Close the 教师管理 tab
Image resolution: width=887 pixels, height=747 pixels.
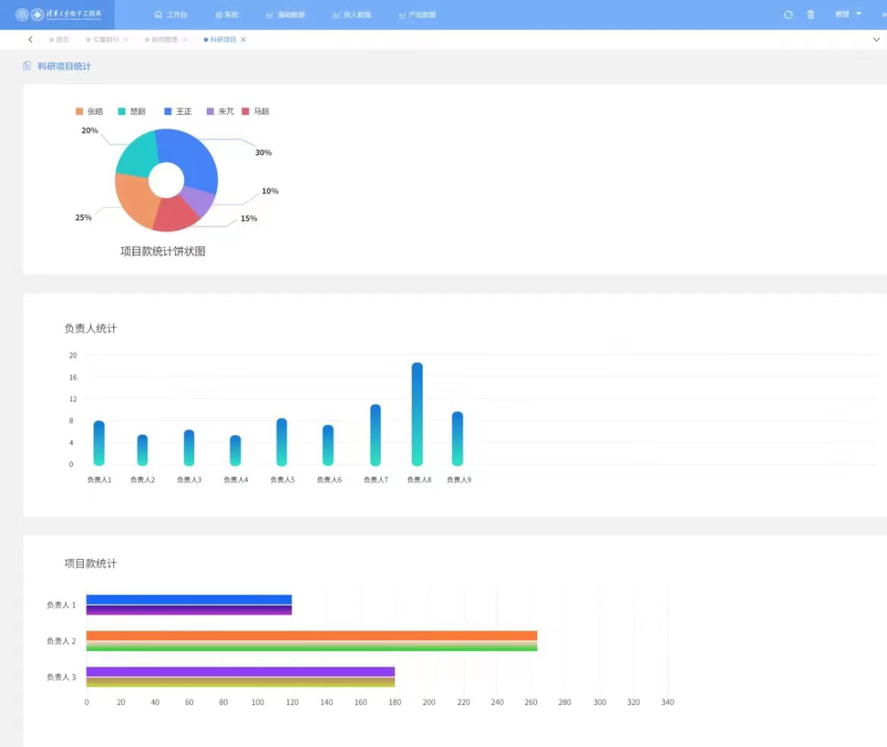(185, 39)
